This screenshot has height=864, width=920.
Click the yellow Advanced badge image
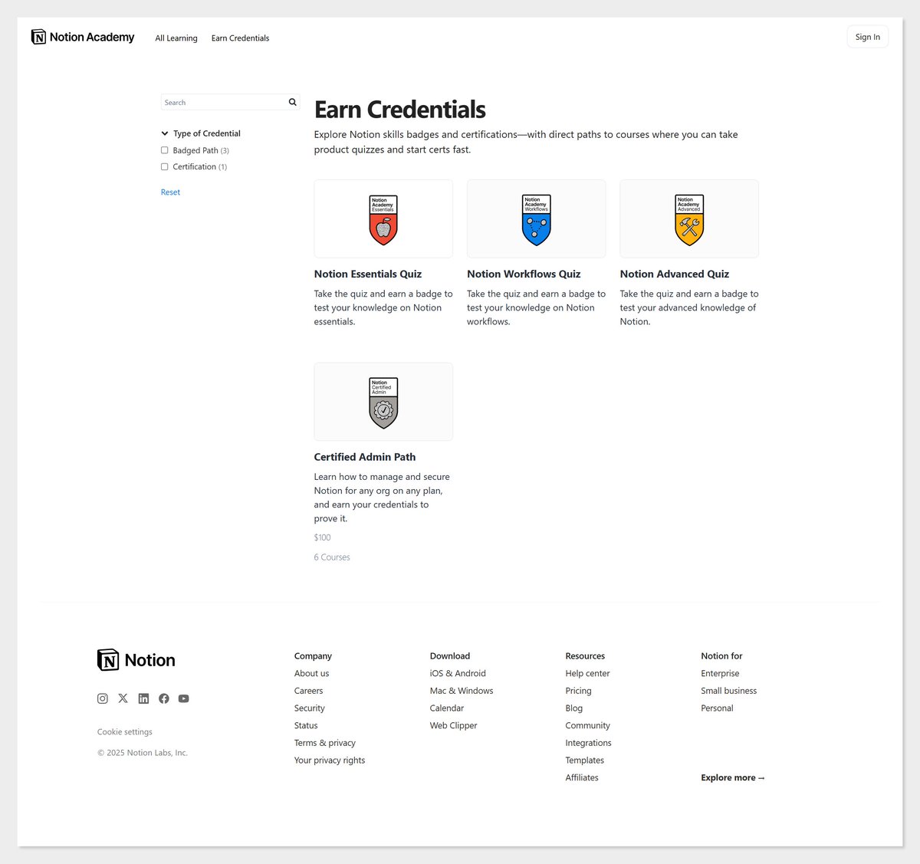point(689,220)
